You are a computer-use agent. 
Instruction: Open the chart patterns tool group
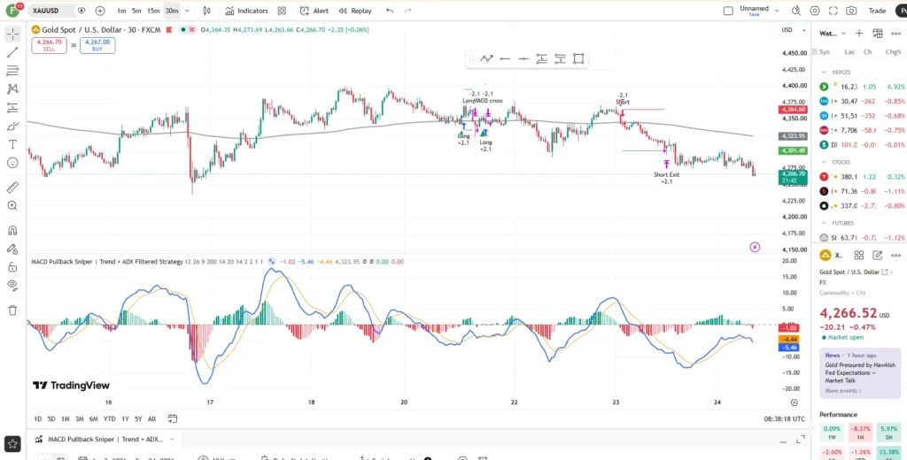(x=12, y=89)
